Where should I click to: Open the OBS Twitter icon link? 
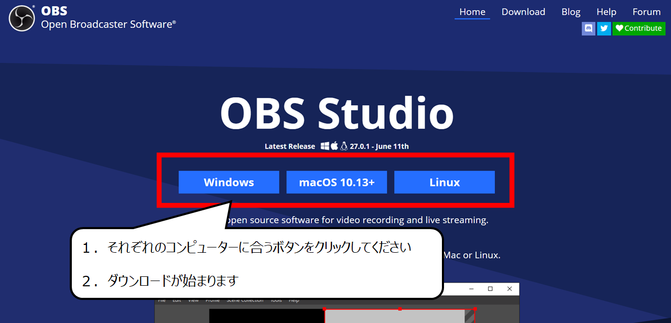[x=604, y=28]
